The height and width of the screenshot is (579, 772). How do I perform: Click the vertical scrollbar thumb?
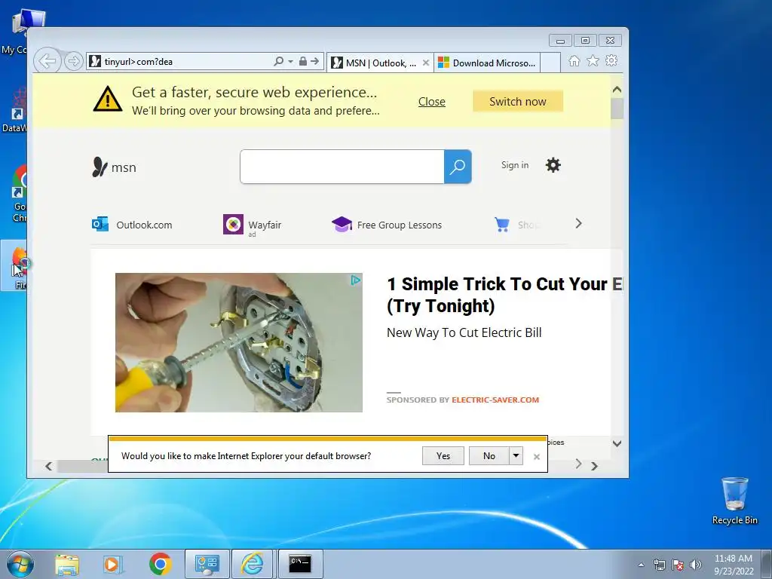617,109
